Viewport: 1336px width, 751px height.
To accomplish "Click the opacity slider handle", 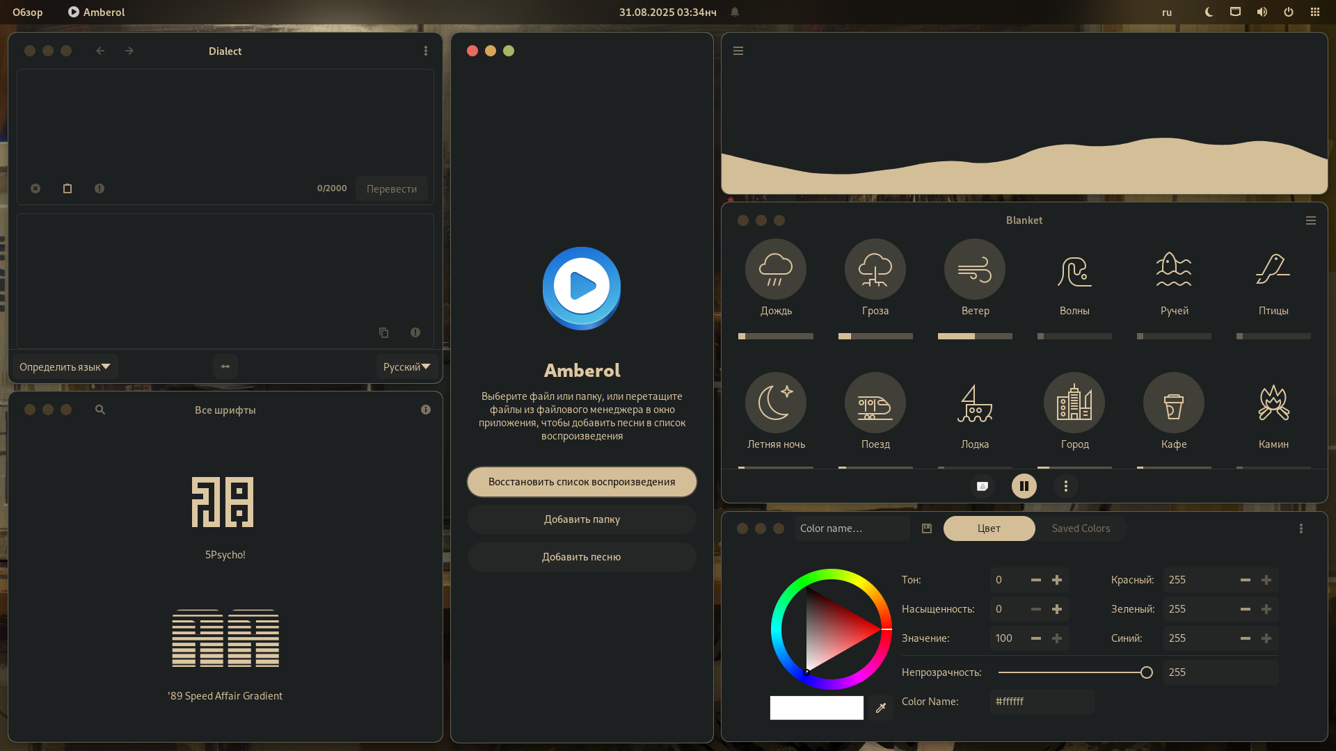I will pyautogui.click(x=1146, y=672).
